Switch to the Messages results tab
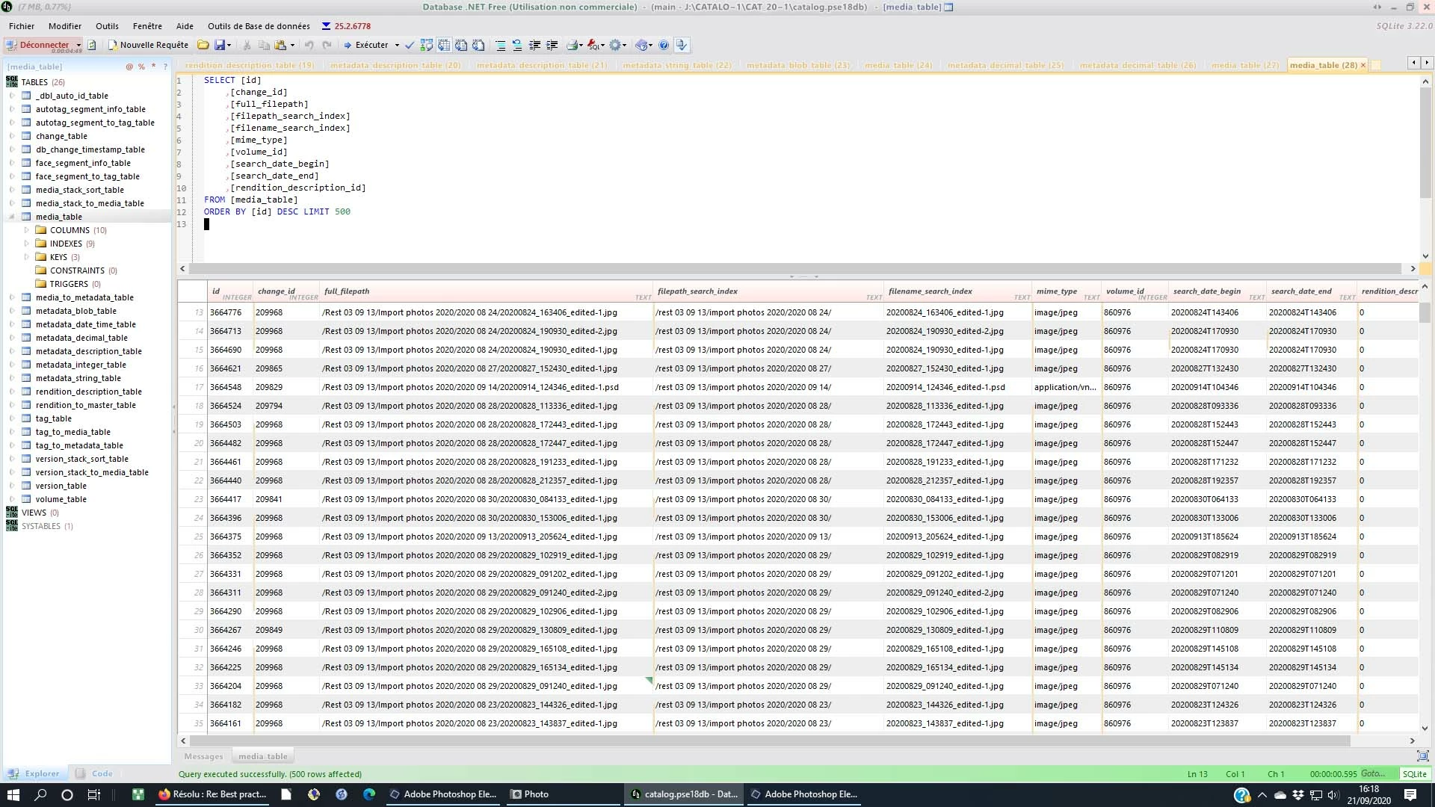This screenshot has height=807, width=1435. [203, 756]
